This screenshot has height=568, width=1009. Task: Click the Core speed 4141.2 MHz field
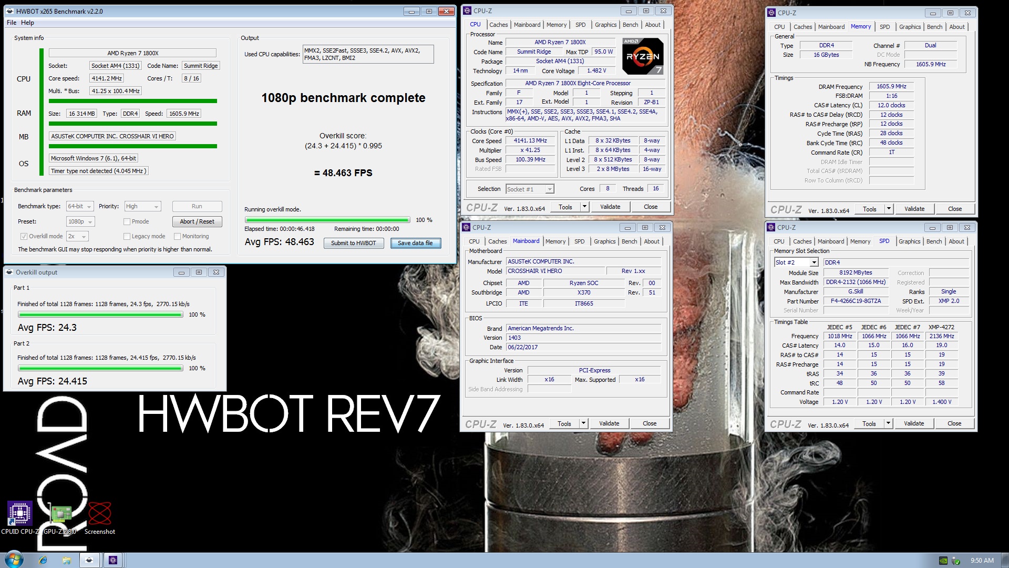[107, 78]
